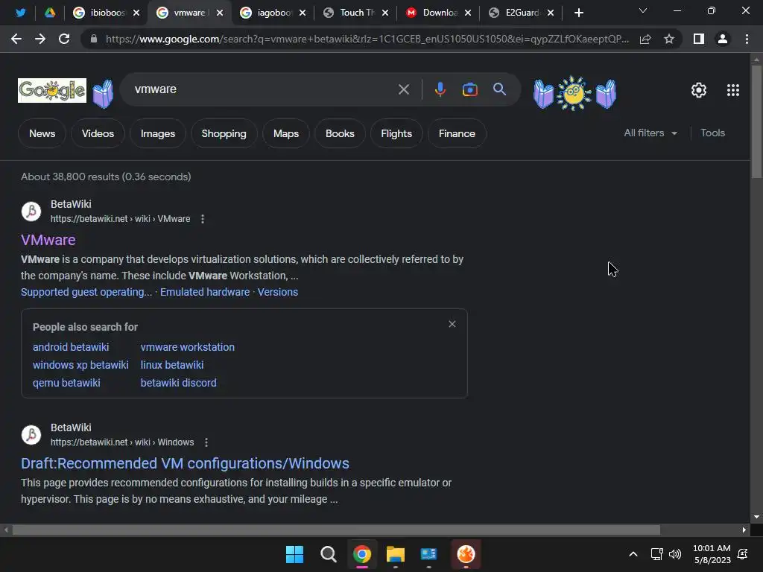Start voice search with microphone
This screenshot has height=572, width=763.
[440, 89]
